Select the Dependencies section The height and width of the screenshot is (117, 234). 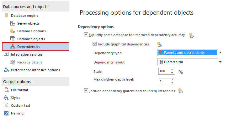[35, 47]
